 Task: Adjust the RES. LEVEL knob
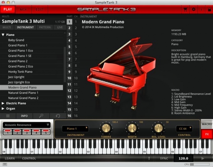pyautogui.click(x=158, y=128)
